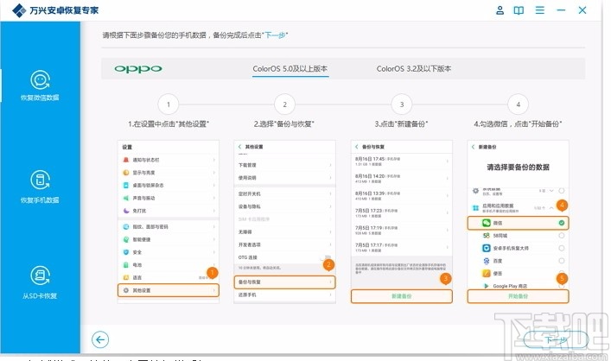Switch to ColorOS 3.2及以下版本 tab
Screen dimensions: 611x361
click(x=413, y=69)
